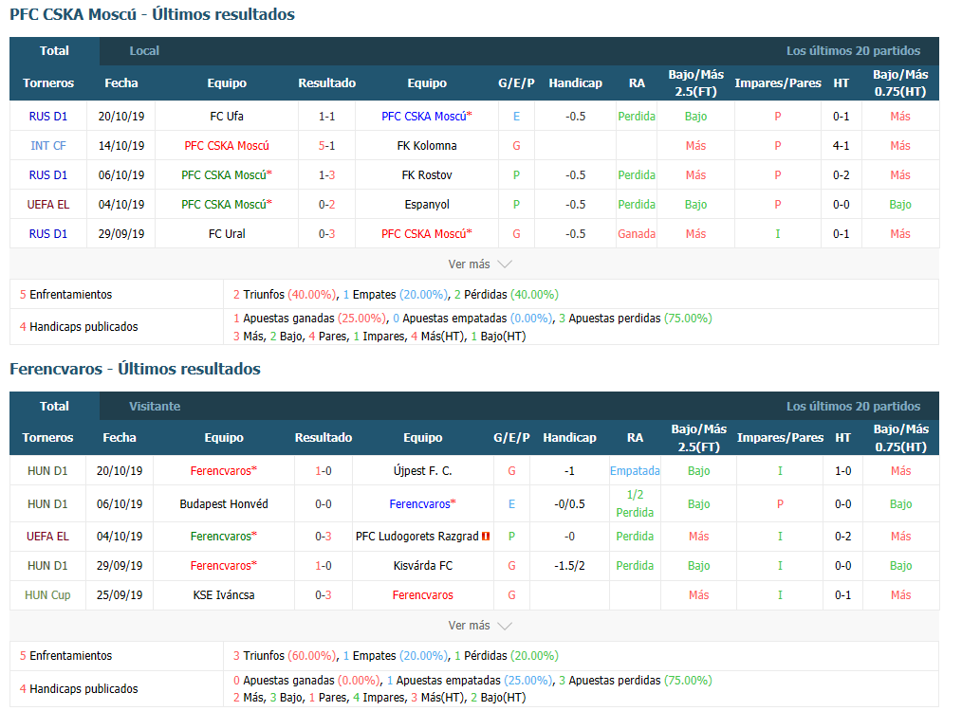
Task: Click the Handicap column header in CSKA table
Action: tap(575, 82)
